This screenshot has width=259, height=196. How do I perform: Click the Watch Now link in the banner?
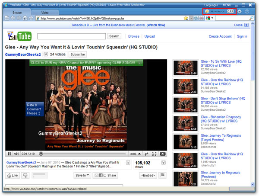coord(156,25)
